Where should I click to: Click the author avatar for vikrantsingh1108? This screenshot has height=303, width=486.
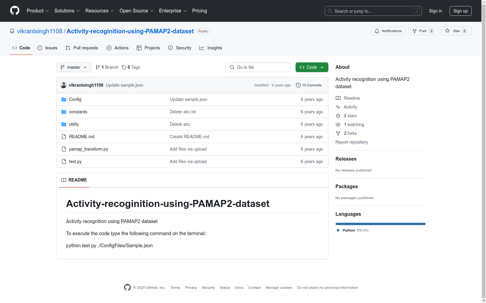63,85
